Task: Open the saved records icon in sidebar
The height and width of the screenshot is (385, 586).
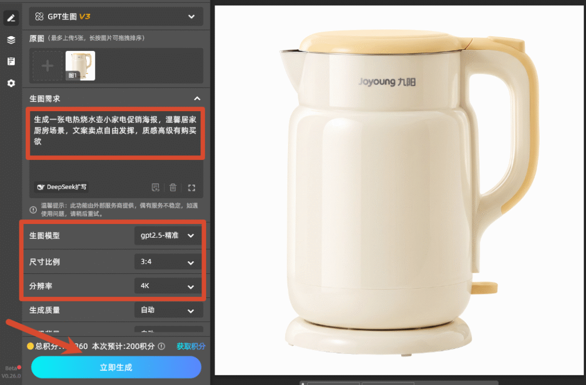Action: [x=11, y=61]
